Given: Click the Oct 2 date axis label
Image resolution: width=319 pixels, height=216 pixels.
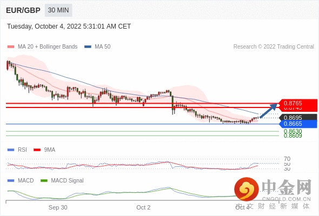Looking at the screenshot, I should click(143, 207).
